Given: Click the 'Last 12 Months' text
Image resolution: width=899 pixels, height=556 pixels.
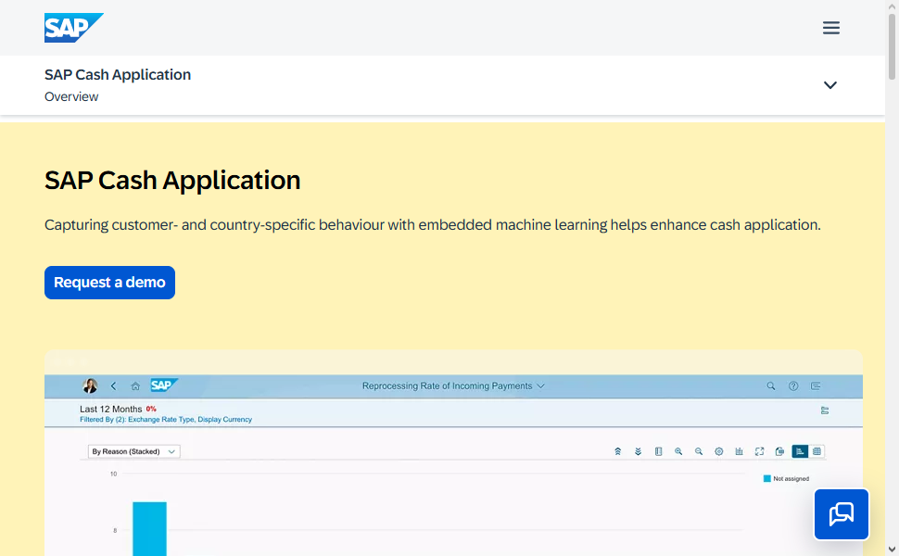Looking at the screenshot, I should coord(110,410).
